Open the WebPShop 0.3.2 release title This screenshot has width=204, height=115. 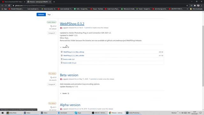[x=72, y=24]
